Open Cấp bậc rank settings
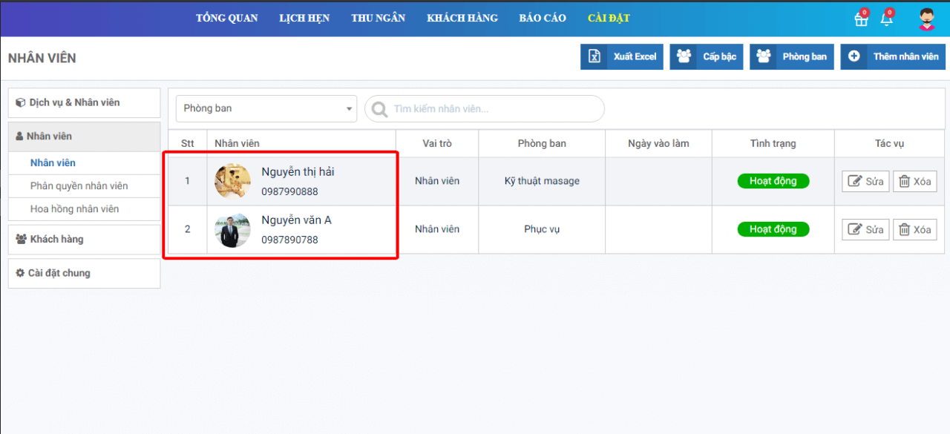Screen dimensions: 950x434 (707, 56)
